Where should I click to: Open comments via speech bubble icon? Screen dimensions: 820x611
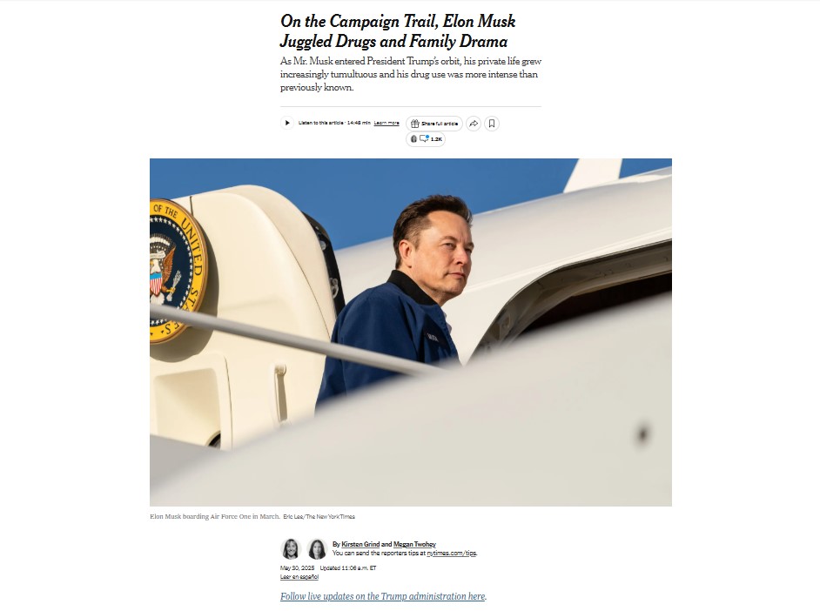pyautogui.click(x=424, y=138)
